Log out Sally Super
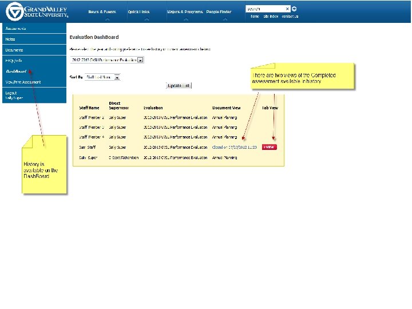Viewport: 412px width, 309px height. click(x=34, y=95)
